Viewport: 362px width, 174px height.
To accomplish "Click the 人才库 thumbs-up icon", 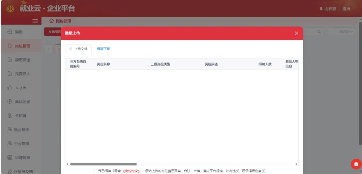I will (x=10, y=88).
